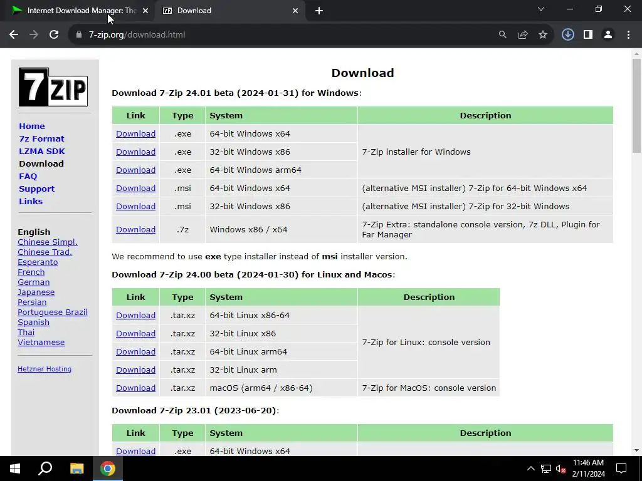Click the Chrome icon on the taskbar
642x481 pixels.
click(x=108, y=468)
